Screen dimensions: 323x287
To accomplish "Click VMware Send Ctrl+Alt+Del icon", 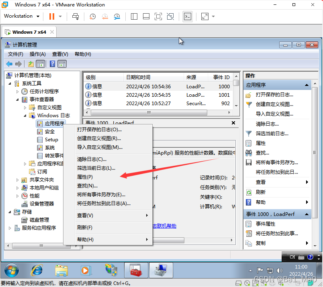I will (x=76, y=16).
